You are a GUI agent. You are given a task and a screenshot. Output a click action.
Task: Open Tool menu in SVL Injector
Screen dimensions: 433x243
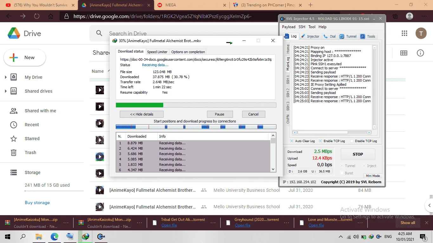(x=312, y=27)
